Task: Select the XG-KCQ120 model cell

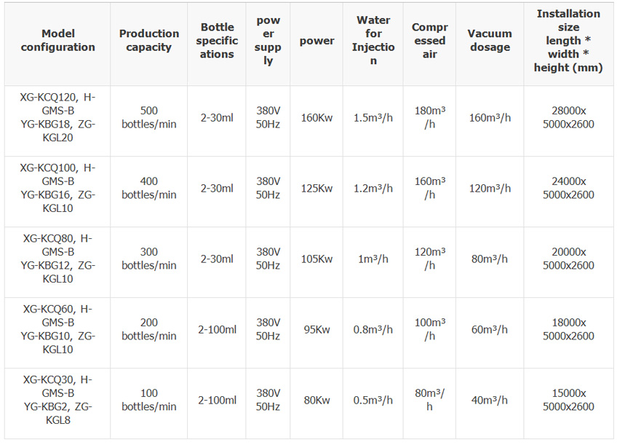Action: tap(58, 118)
